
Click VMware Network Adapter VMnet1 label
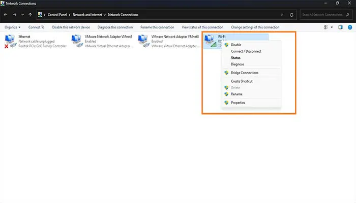[108, 37]
